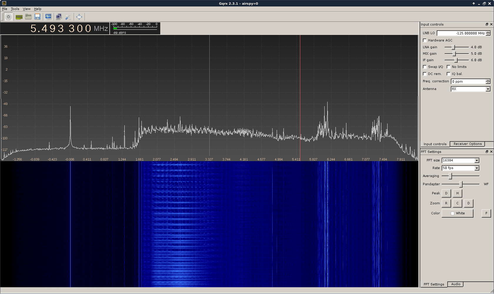This screenshot has width=494, height=294.
Task: Open the I/Q recording monitor icon
Action: click(48, 17)
